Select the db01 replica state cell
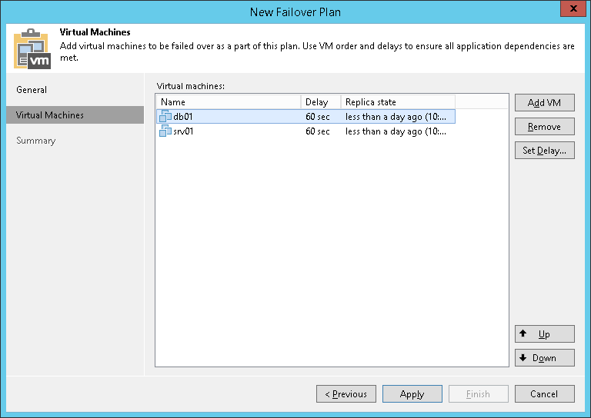 396,117
